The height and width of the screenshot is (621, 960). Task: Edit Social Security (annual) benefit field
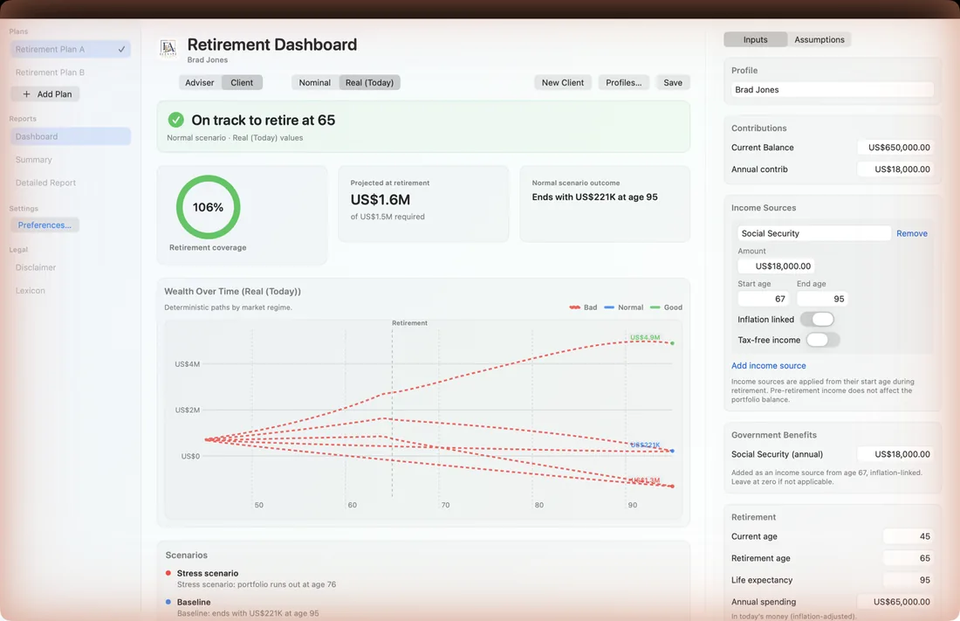click(895, 454)
